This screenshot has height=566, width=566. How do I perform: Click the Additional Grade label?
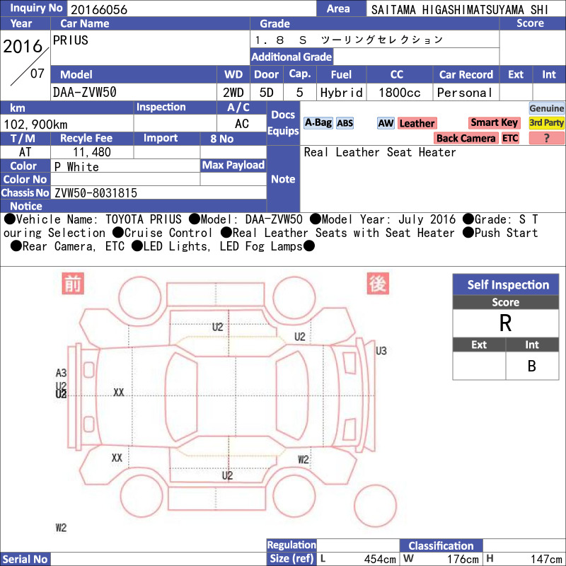point(291,57)
